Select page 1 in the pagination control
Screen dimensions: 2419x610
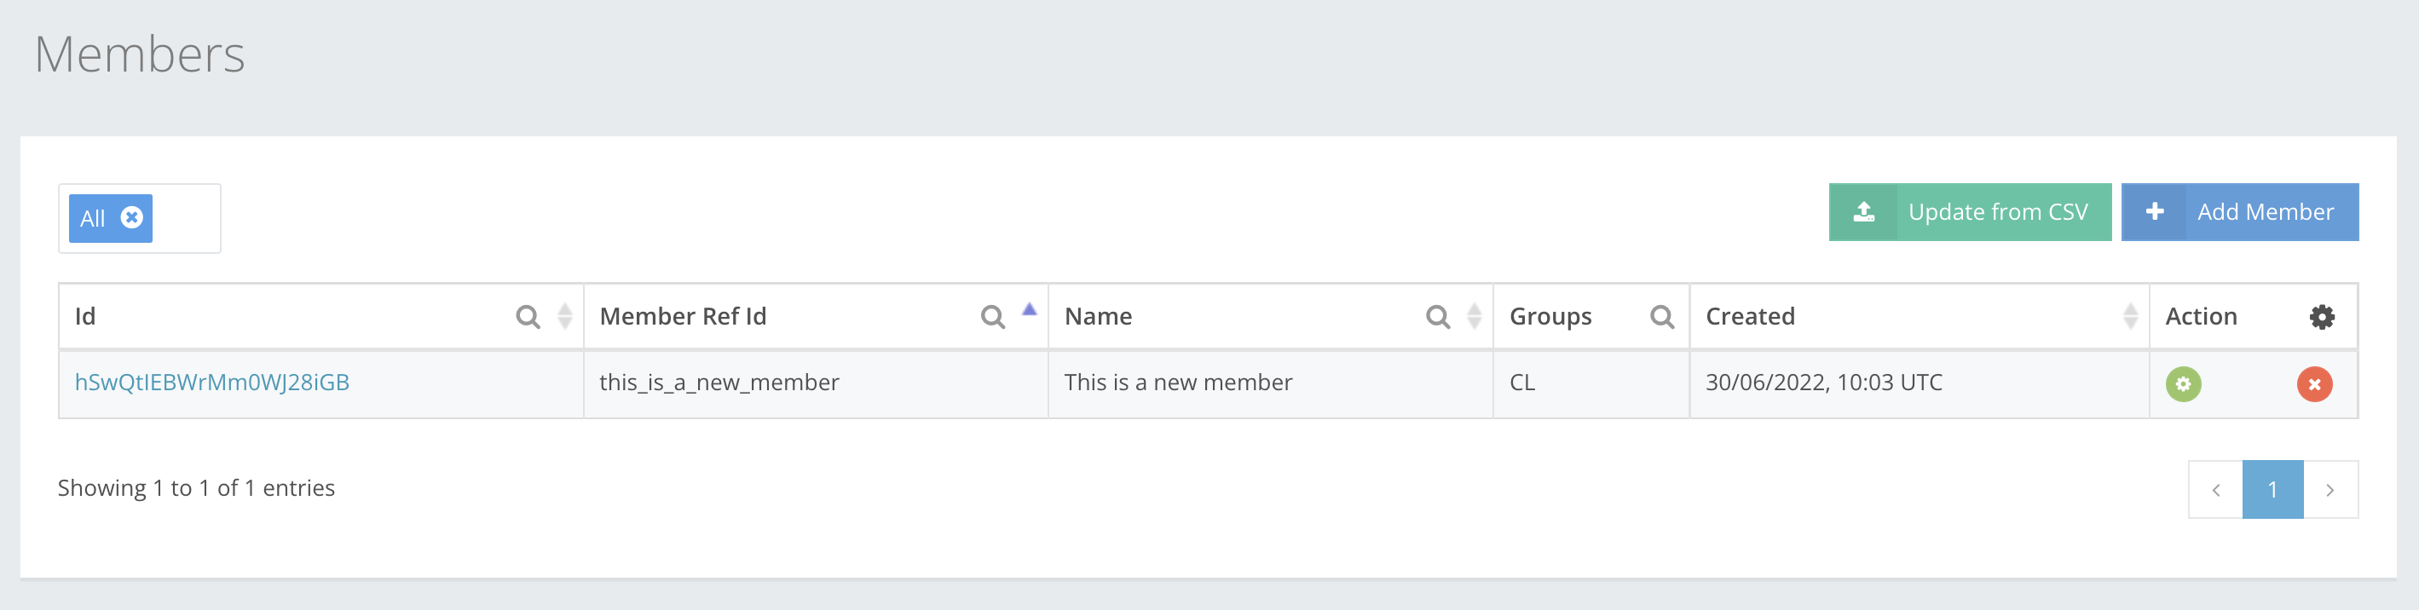[2273, 489]
